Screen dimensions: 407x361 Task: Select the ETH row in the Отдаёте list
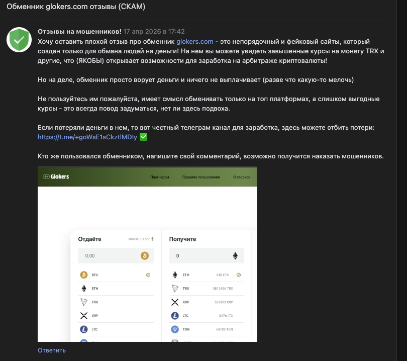click(x=116, y=289)
